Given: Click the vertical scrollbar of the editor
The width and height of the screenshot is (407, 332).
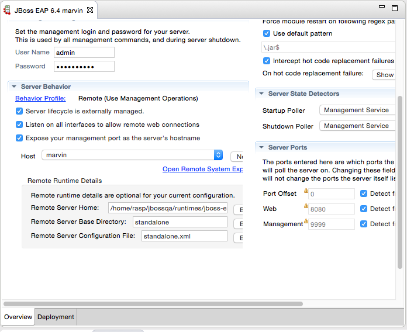Looking at the screenshot, I should coord(400,182).
